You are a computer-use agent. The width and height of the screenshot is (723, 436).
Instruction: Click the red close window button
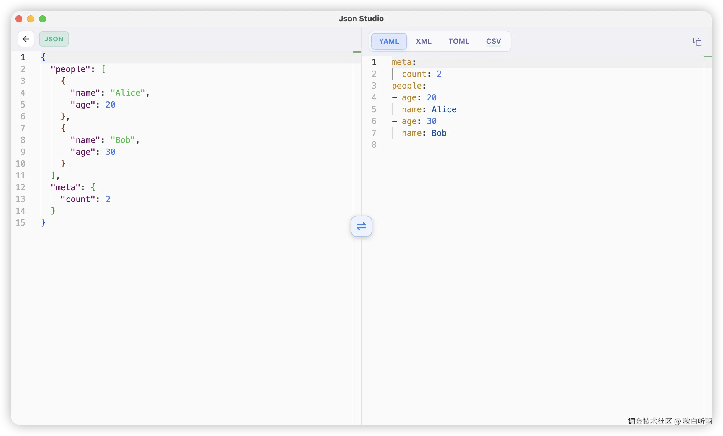point(19,19)
